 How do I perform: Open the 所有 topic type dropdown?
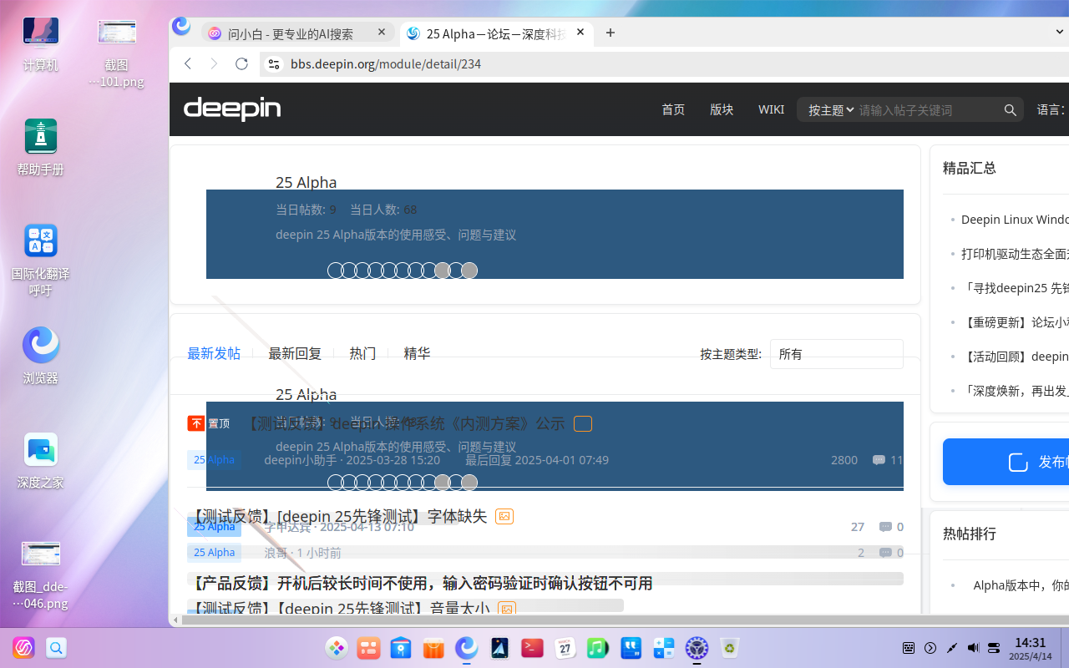tap(836, 354)
